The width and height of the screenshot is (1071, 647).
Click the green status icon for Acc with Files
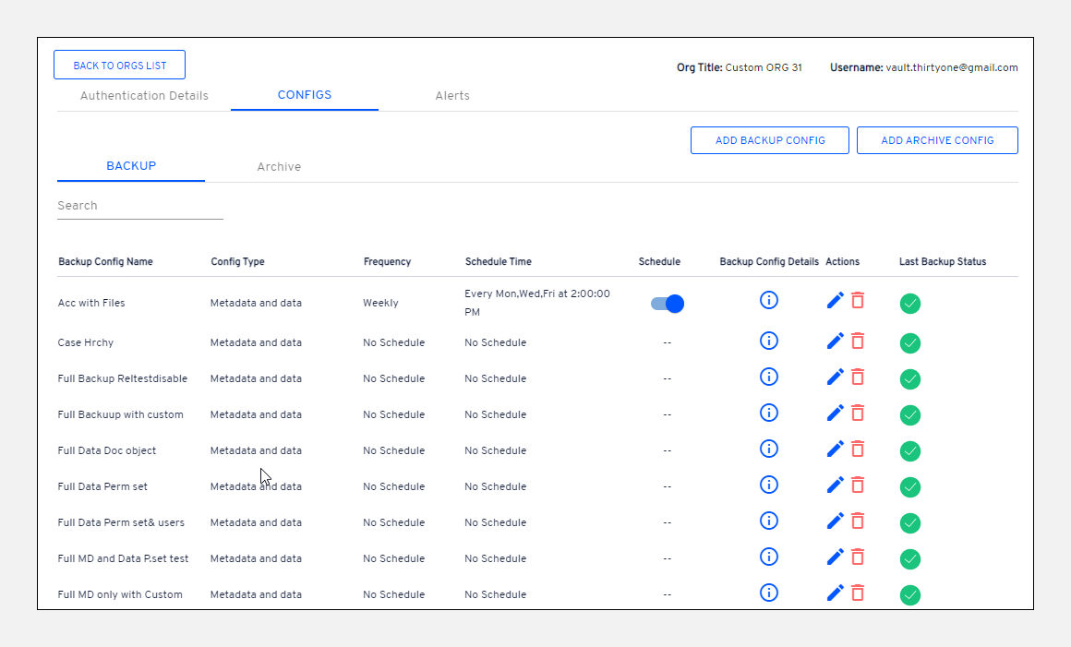[x=910, y=304]
